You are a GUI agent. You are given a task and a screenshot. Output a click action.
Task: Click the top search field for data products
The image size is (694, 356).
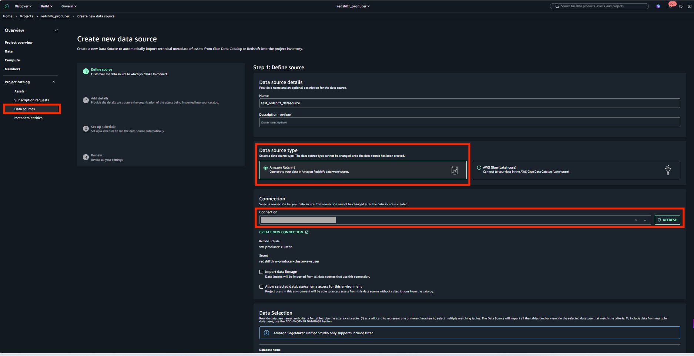599,6
